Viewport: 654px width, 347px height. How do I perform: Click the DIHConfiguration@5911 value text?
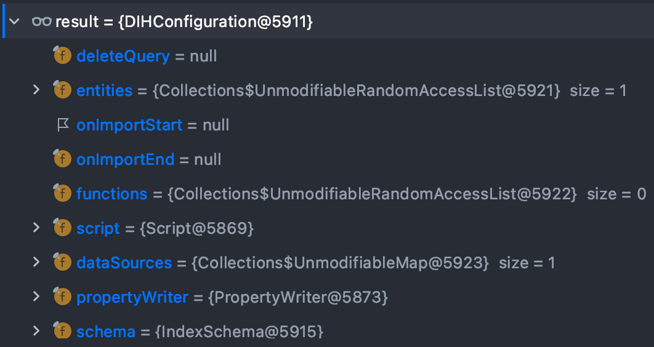pyautogui.click(x=214, y=22)
